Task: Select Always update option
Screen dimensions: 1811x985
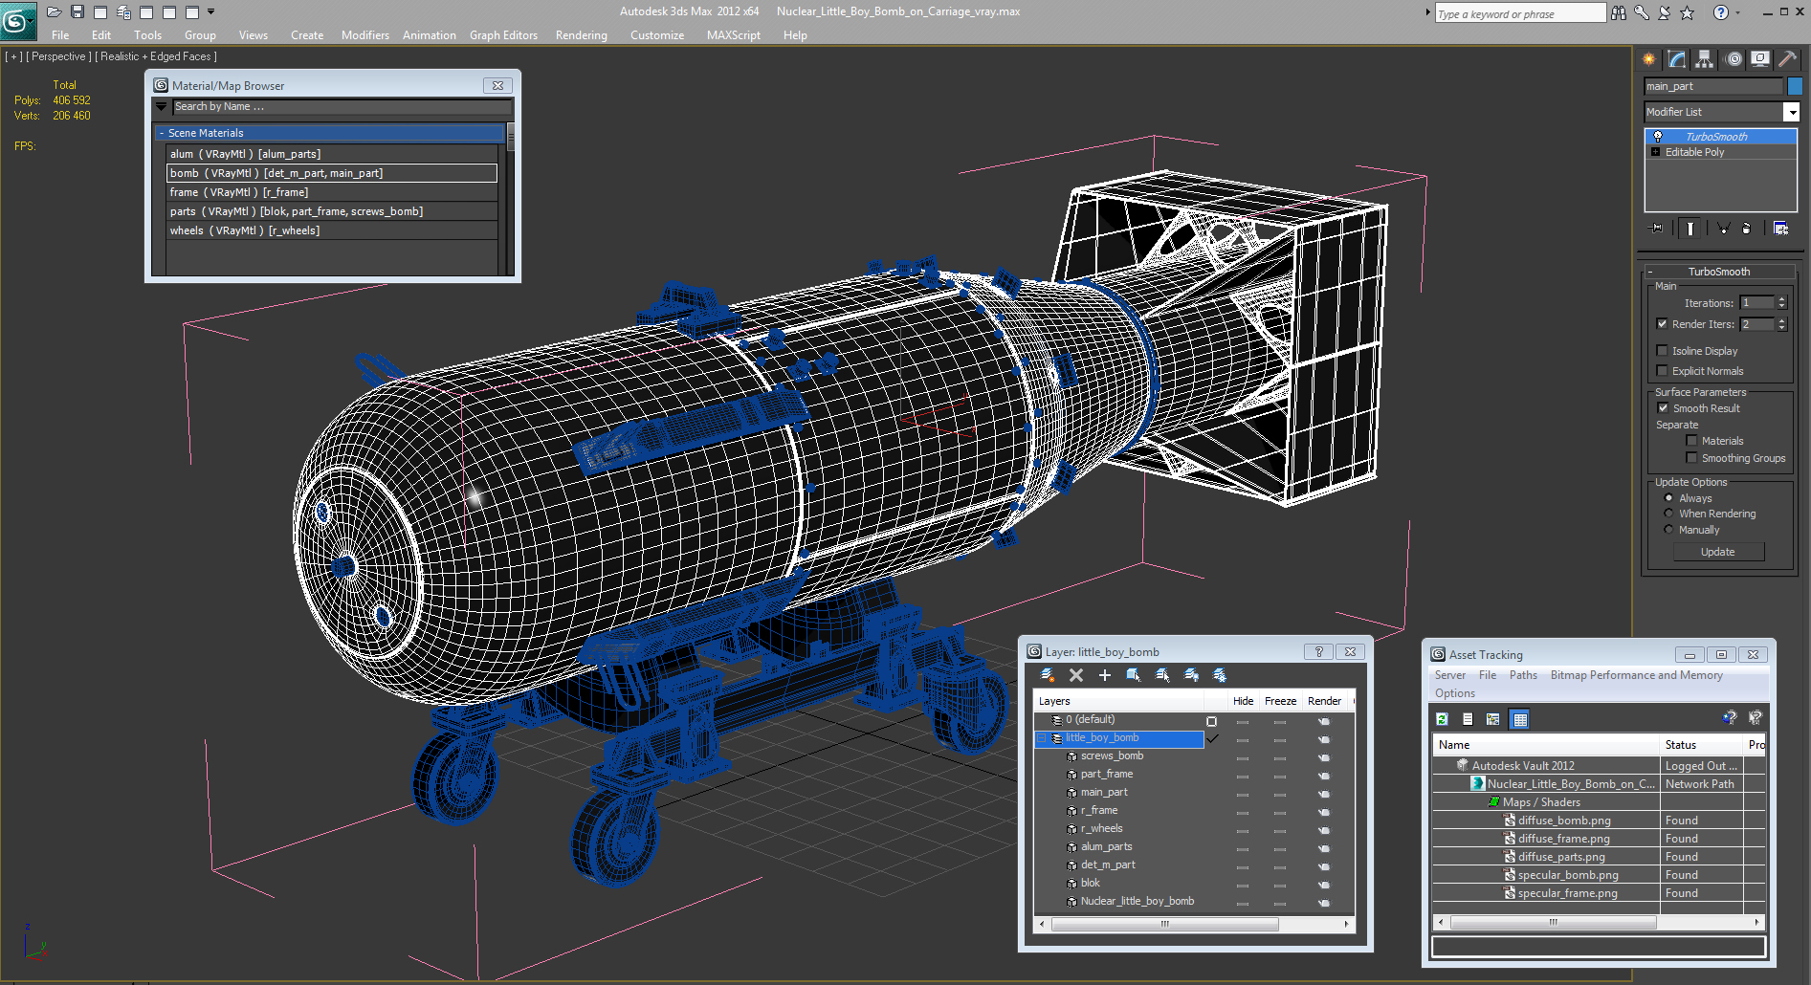Action: tap(1668, 498)
